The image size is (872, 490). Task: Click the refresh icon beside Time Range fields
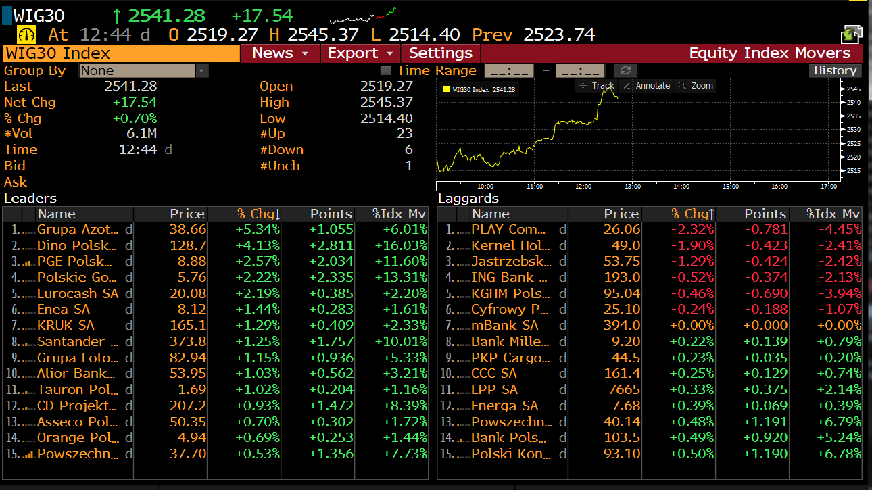625,70
